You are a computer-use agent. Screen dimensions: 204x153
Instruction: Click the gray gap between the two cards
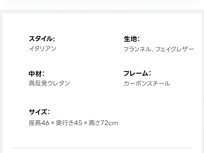(x=102, y=8)
